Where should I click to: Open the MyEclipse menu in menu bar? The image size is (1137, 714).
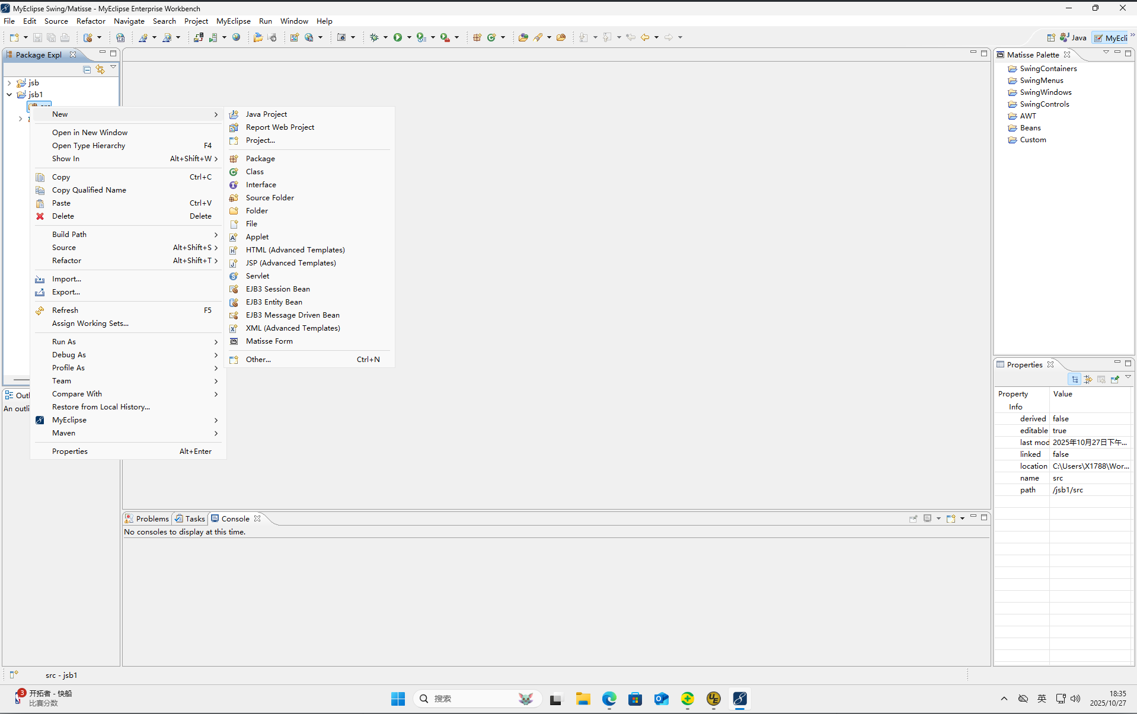click(234, 21)
